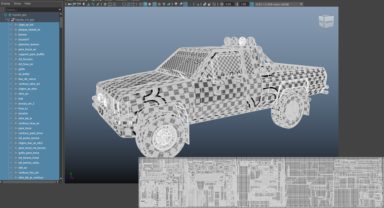
Task: Toggle the Gate Mask icon
Action: (119, 4)
